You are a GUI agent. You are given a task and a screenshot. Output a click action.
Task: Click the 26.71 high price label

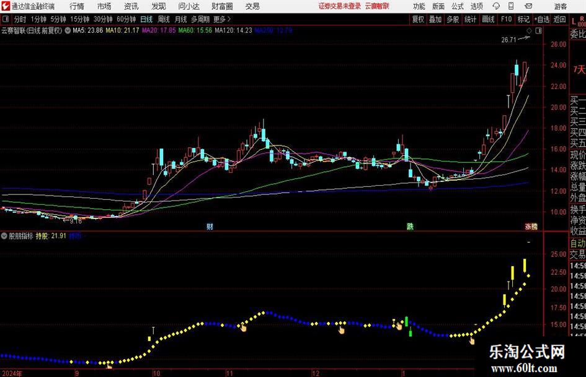click(x=508, y=40)
